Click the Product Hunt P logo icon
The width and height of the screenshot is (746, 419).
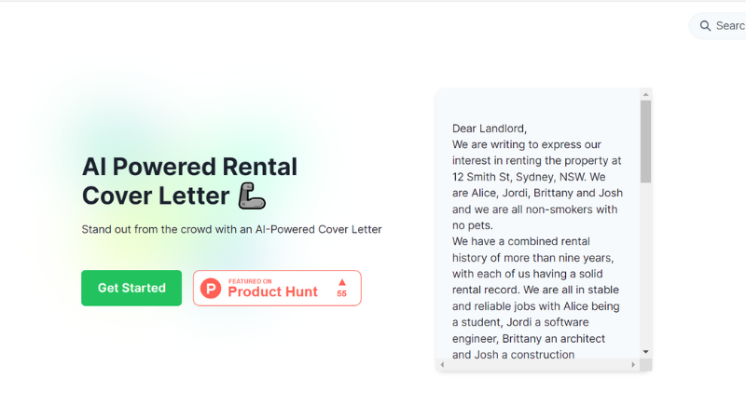(211, 289)
